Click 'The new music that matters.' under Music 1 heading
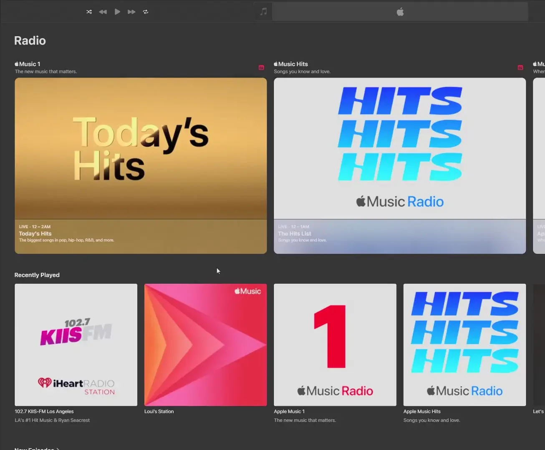The height and width of the screenshot is (450, 545). click(46, 72)
